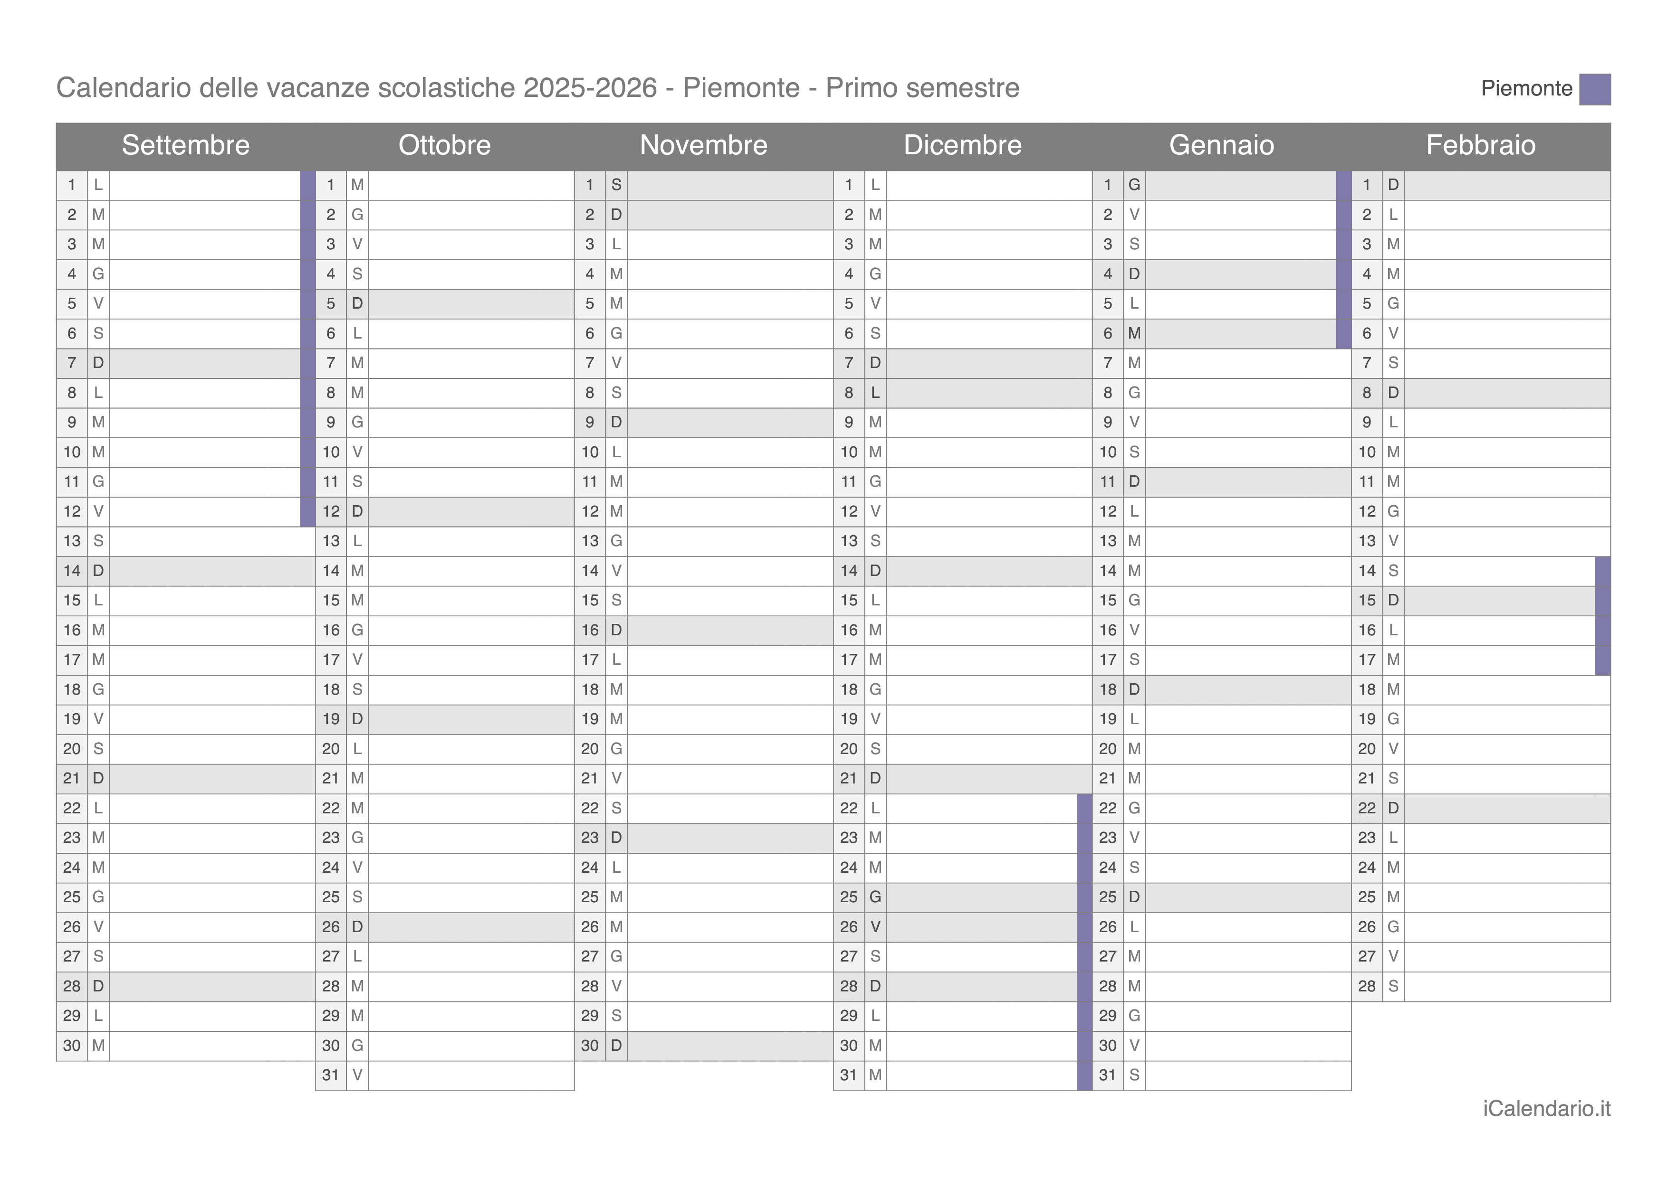This screenshot has height=1179, width=1667.
Task: Click the purple vacation bar in Dicembre
Action: (1084, 943)
